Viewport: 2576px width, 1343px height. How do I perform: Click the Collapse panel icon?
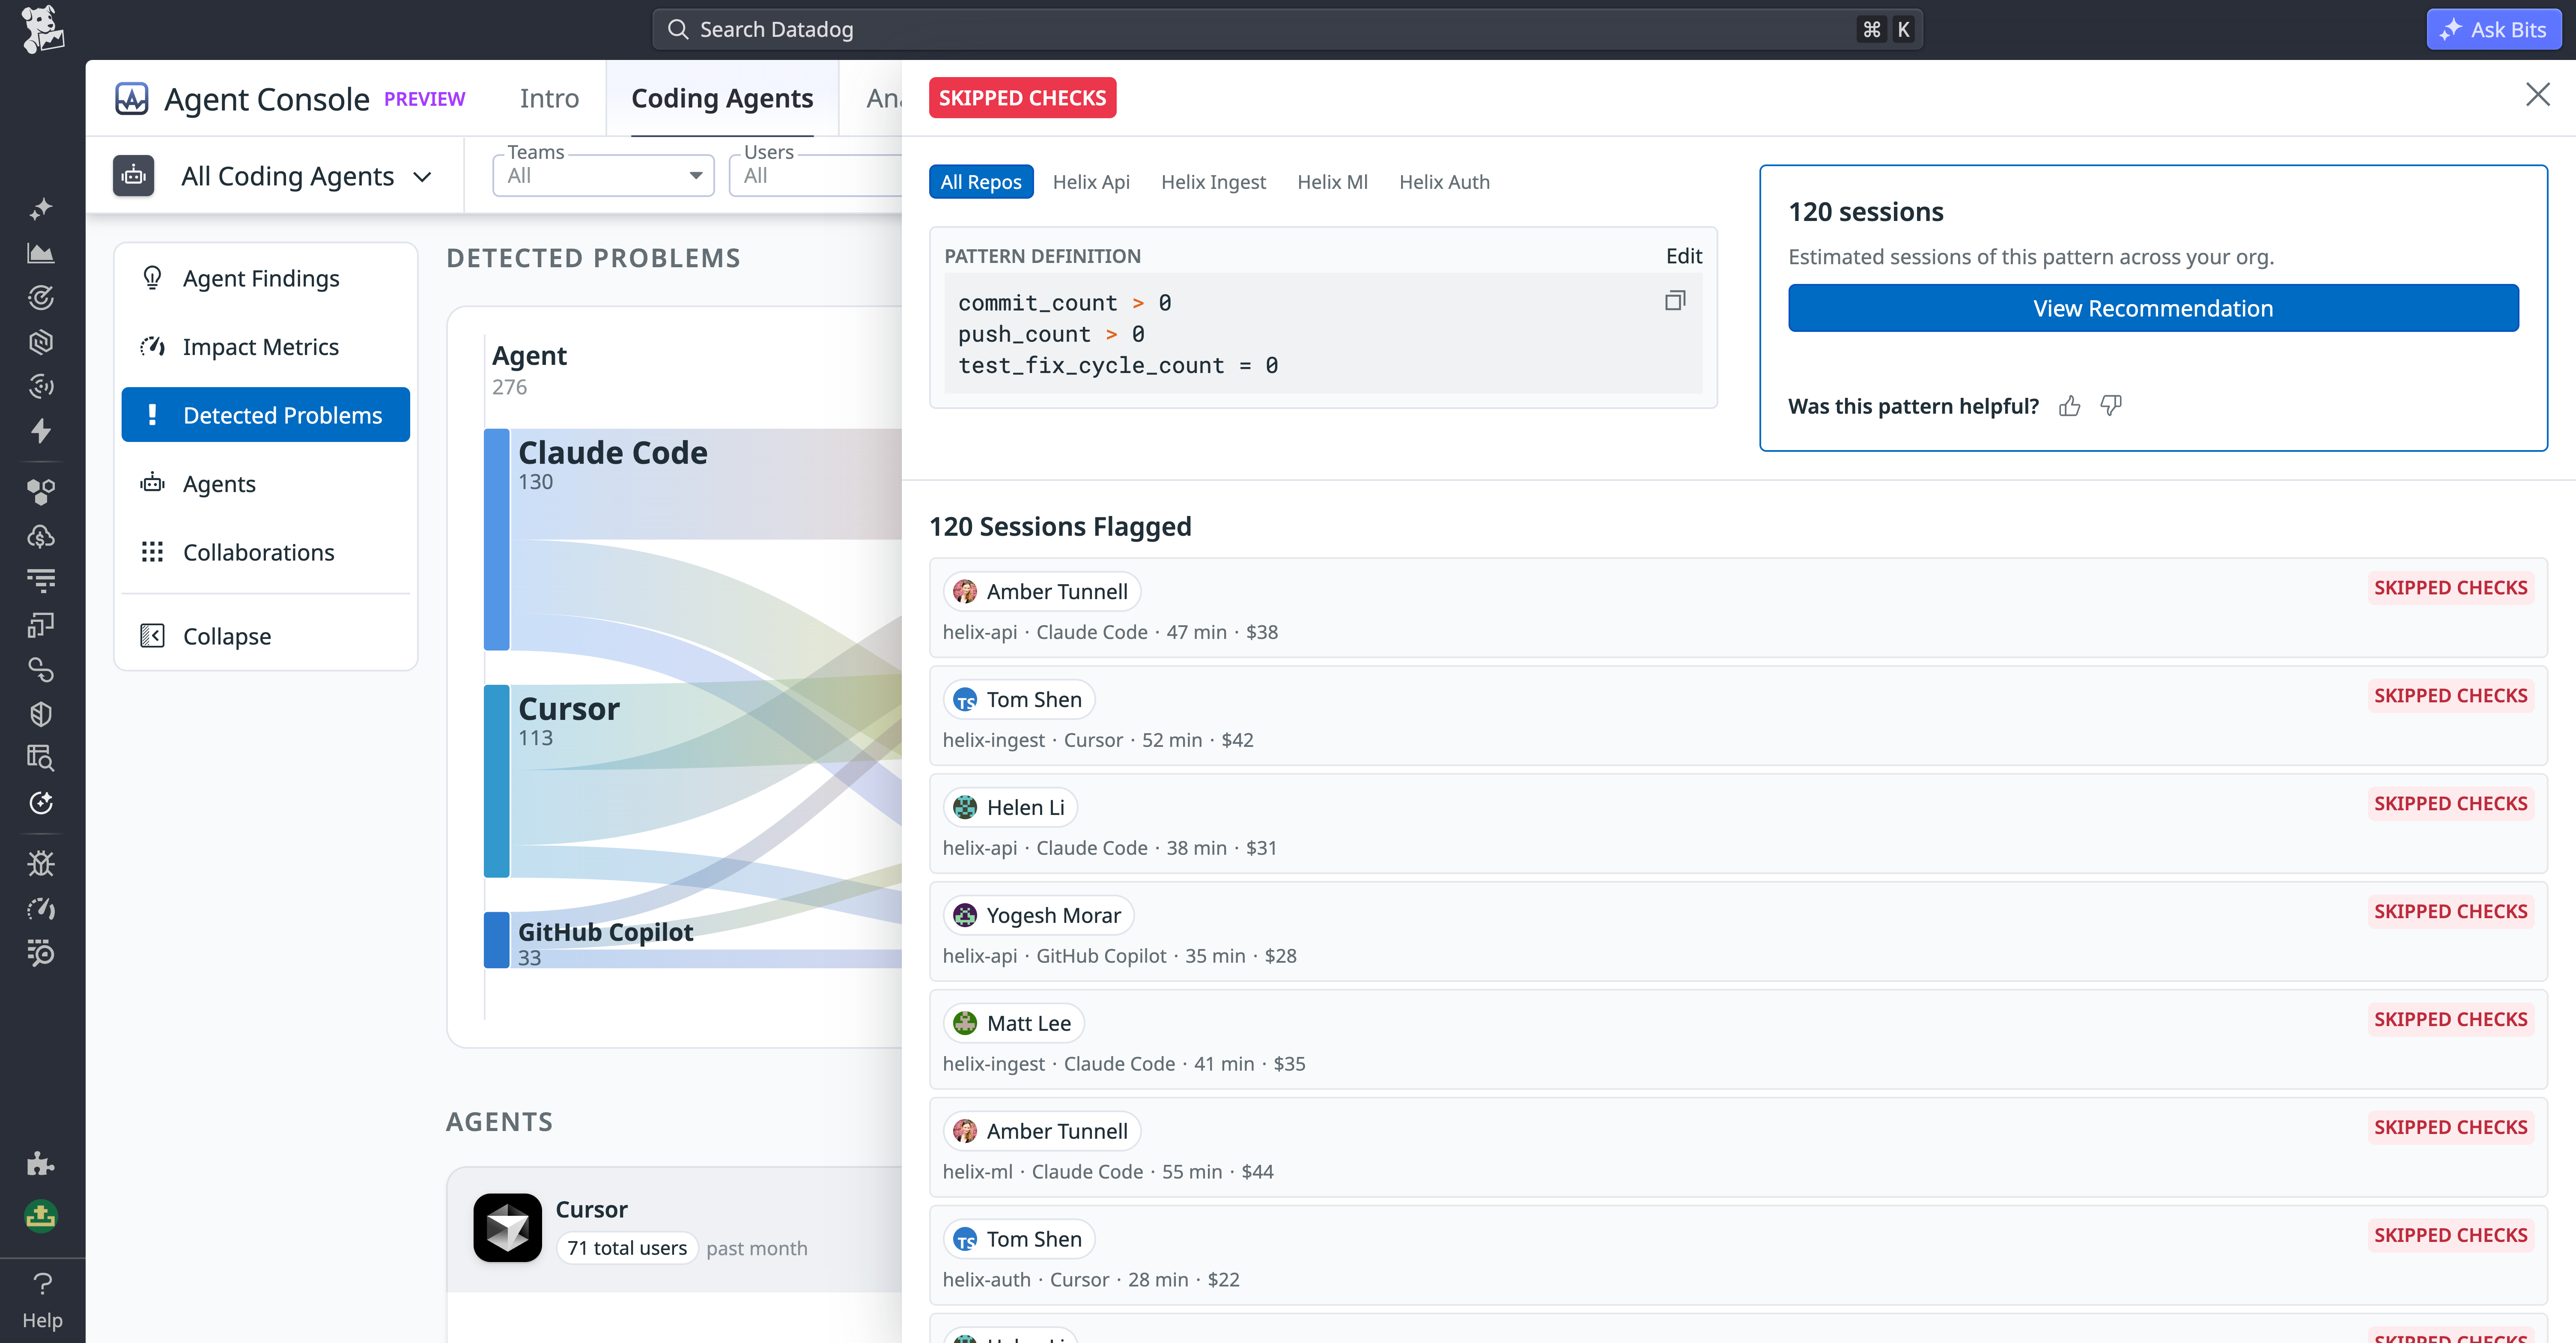(152, 636)
